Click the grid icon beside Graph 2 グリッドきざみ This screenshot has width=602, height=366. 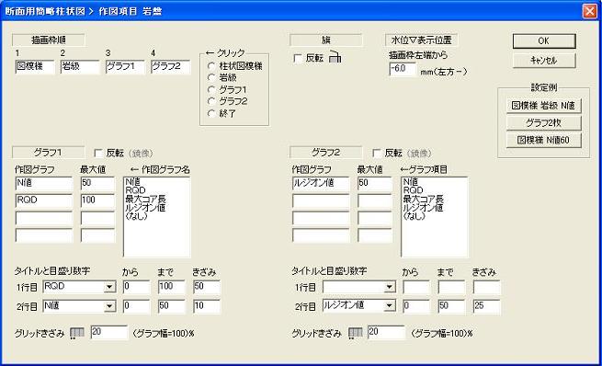pyautogui.click(x=355, y=333)
